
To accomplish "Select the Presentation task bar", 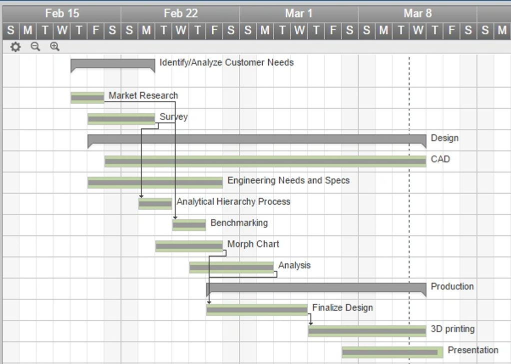I will coord(393,352).
